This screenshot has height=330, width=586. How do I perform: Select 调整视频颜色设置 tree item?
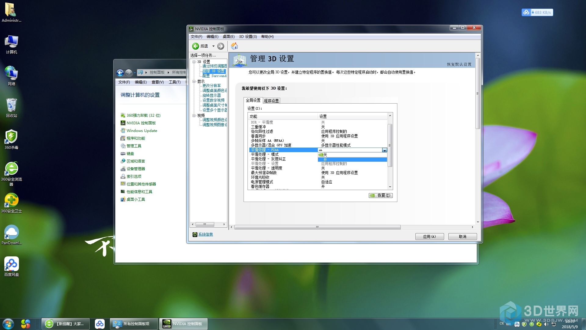click(215, 120)
